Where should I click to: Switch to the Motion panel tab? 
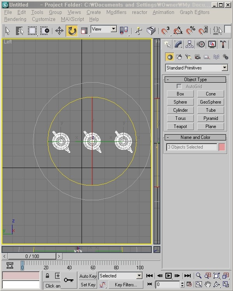201,45
